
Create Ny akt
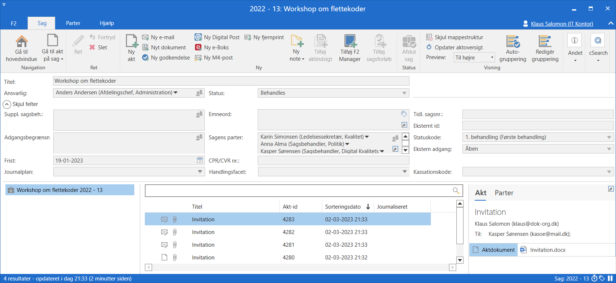[131, 48]
